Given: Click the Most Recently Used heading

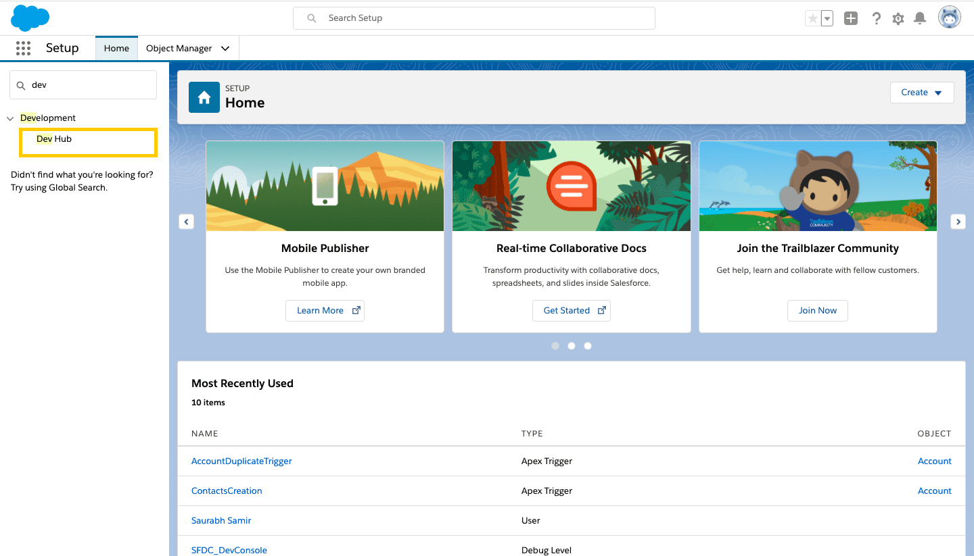Looking at the screenshot, I should point(242,383).
